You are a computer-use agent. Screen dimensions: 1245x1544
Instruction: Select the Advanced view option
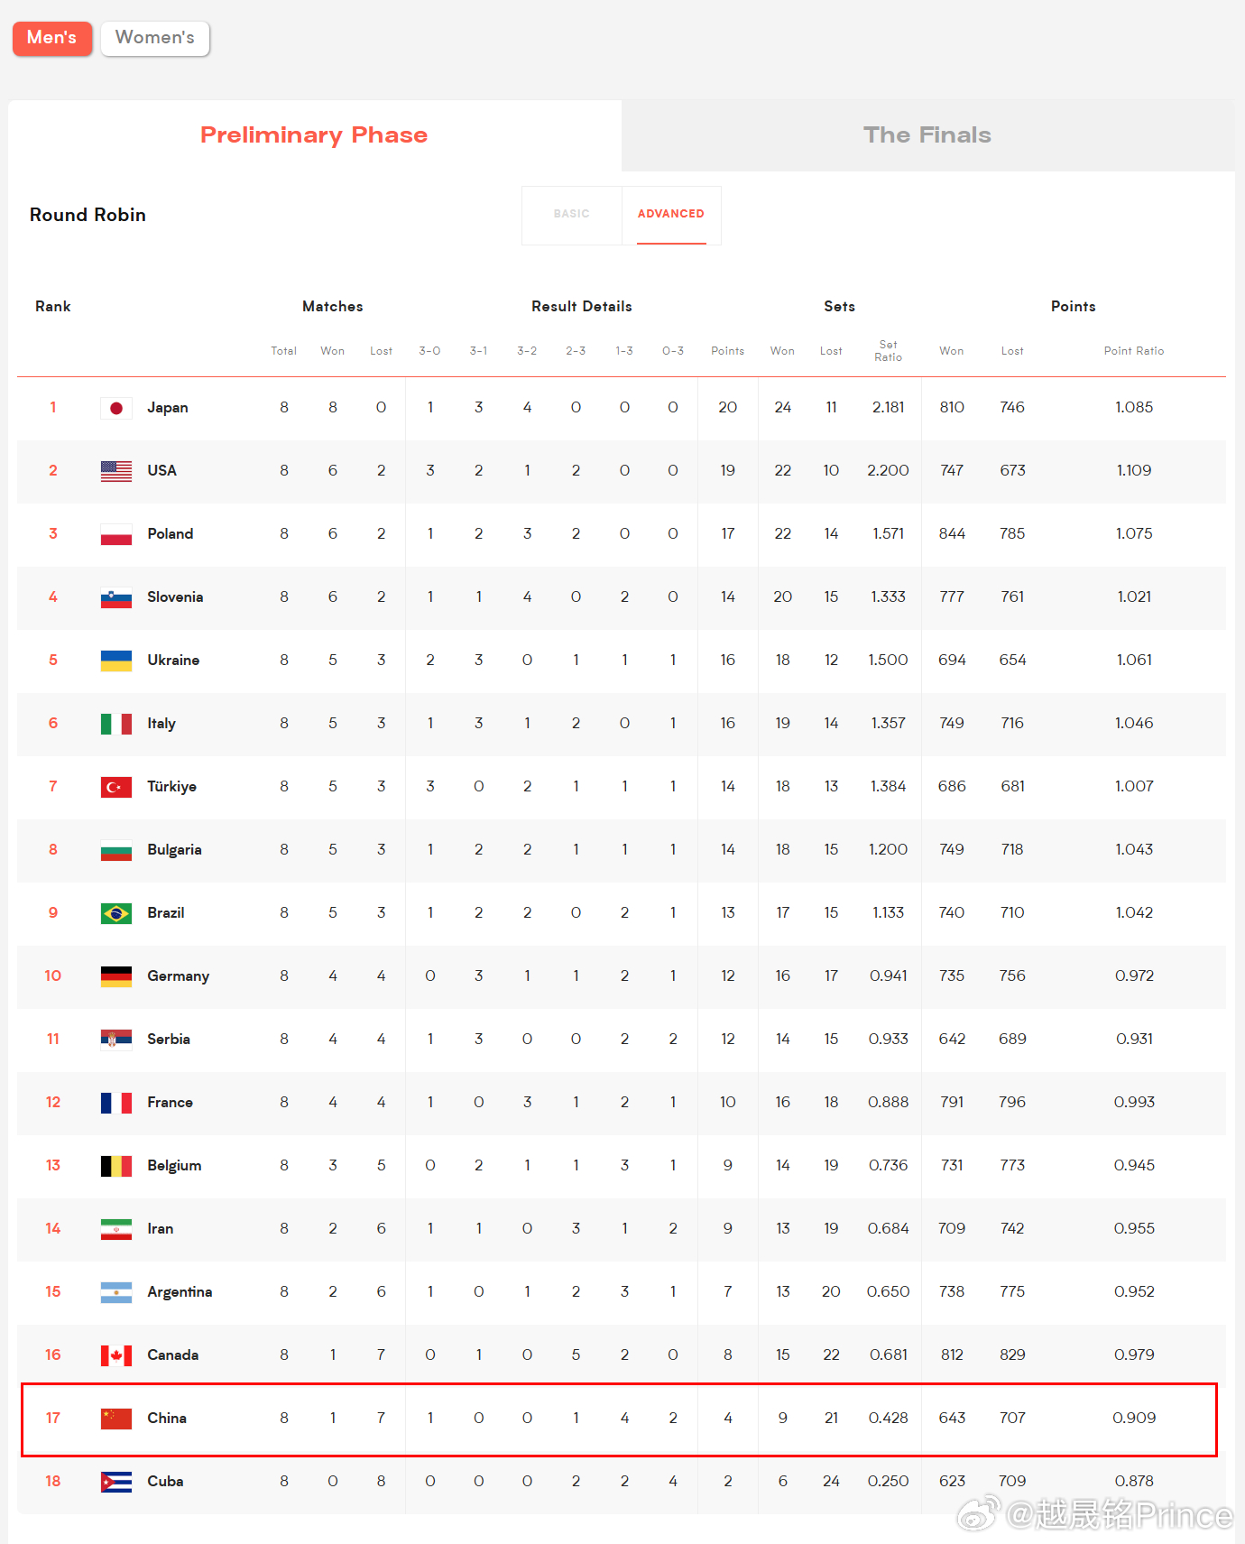click(671, 215)
